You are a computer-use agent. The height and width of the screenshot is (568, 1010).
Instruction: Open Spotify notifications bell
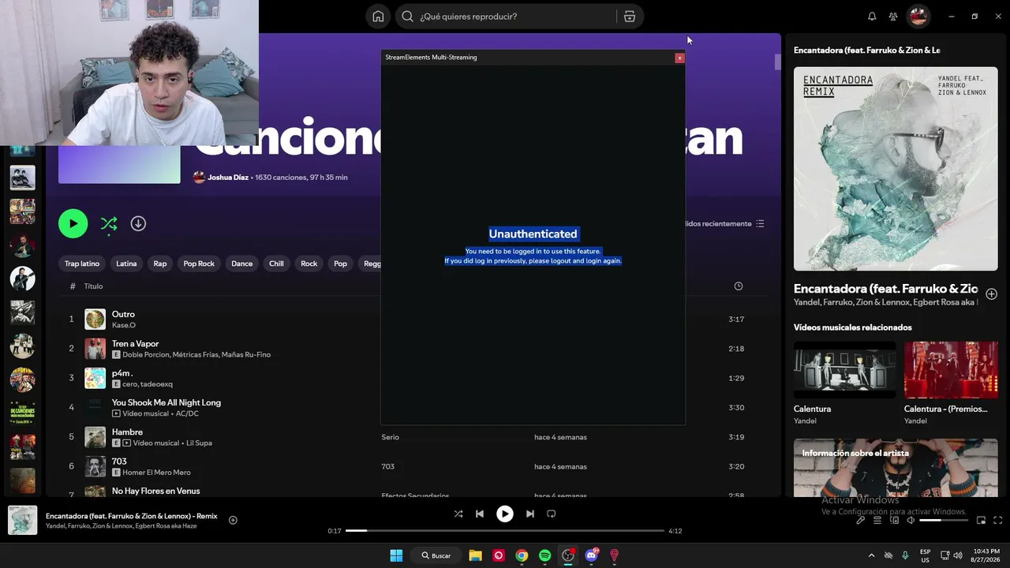click(872, 17)
